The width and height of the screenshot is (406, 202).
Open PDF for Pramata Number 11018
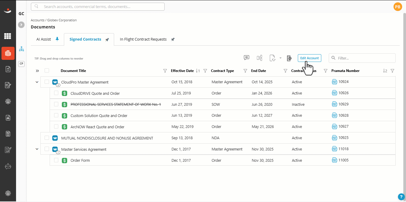pos(335,149)
